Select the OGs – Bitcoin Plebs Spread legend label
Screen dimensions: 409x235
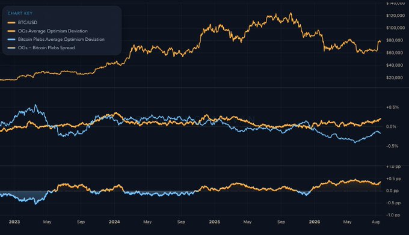point(46,47)
